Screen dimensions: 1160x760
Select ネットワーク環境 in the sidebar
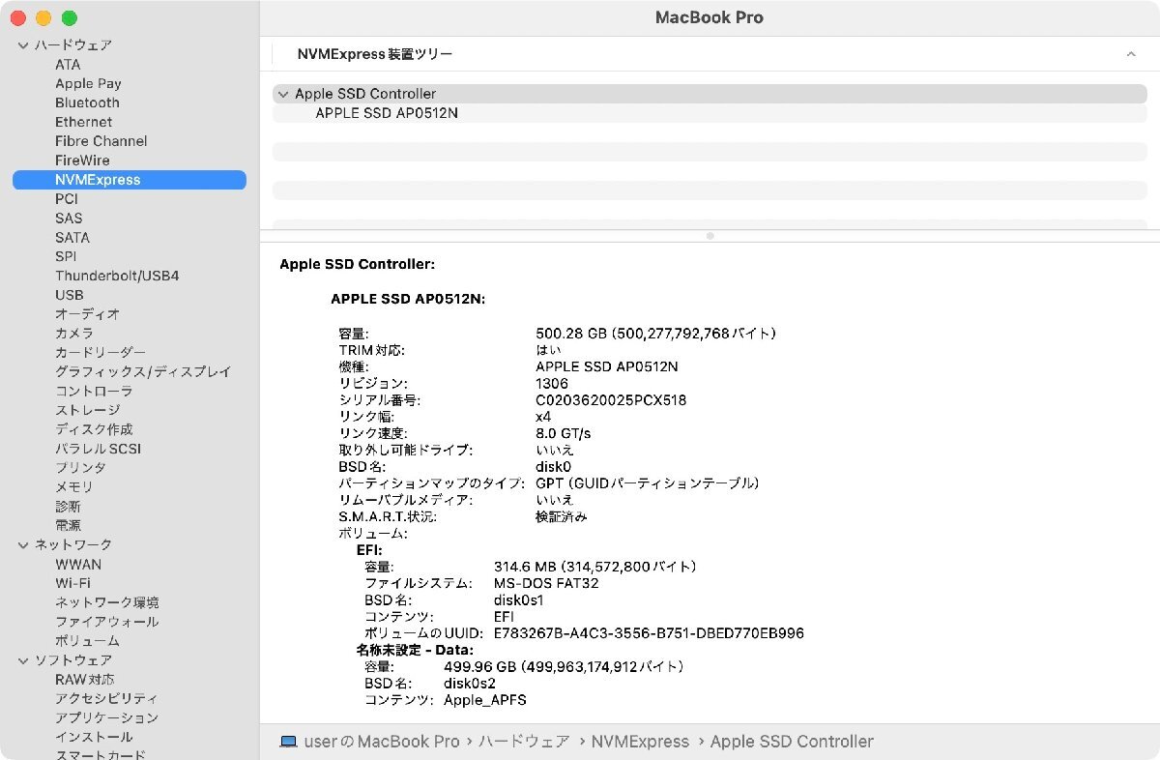tap(107, 602)
